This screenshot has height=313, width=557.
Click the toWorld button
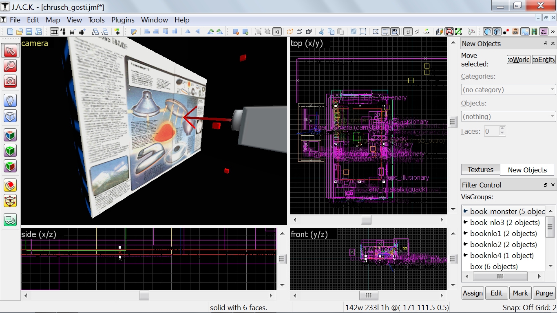(518, 60)
